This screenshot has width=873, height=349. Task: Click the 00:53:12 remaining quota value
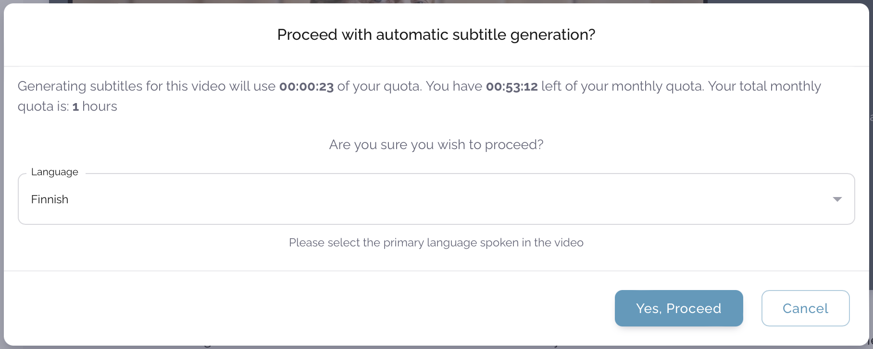click(511, 87)
